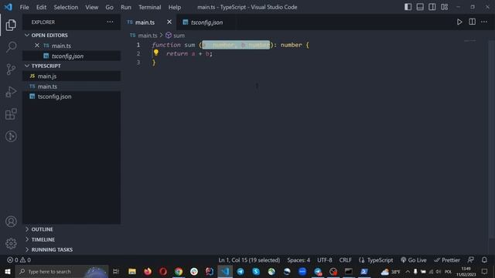Open the Terminal menu
This screenshot has width=495, height=278.
149,7
